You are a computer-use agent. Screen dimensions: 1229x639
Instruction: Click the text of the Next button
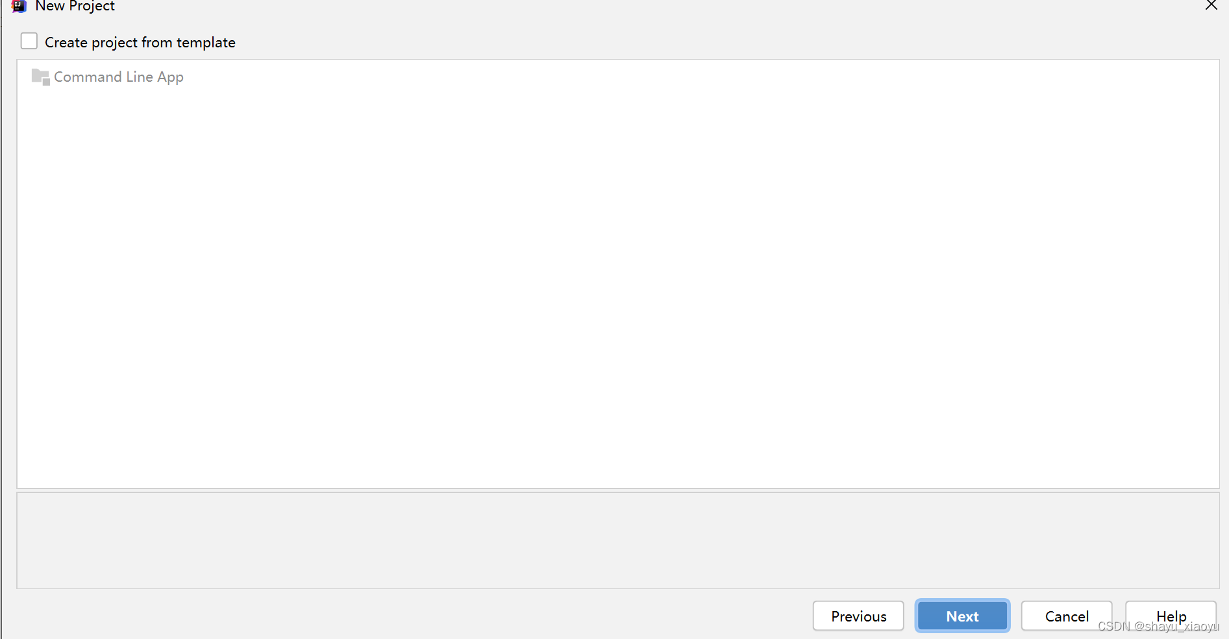[962, 616]
